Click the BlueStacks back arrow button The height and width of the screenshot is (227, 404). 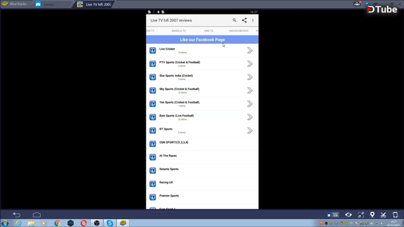[x=16, y=214]
